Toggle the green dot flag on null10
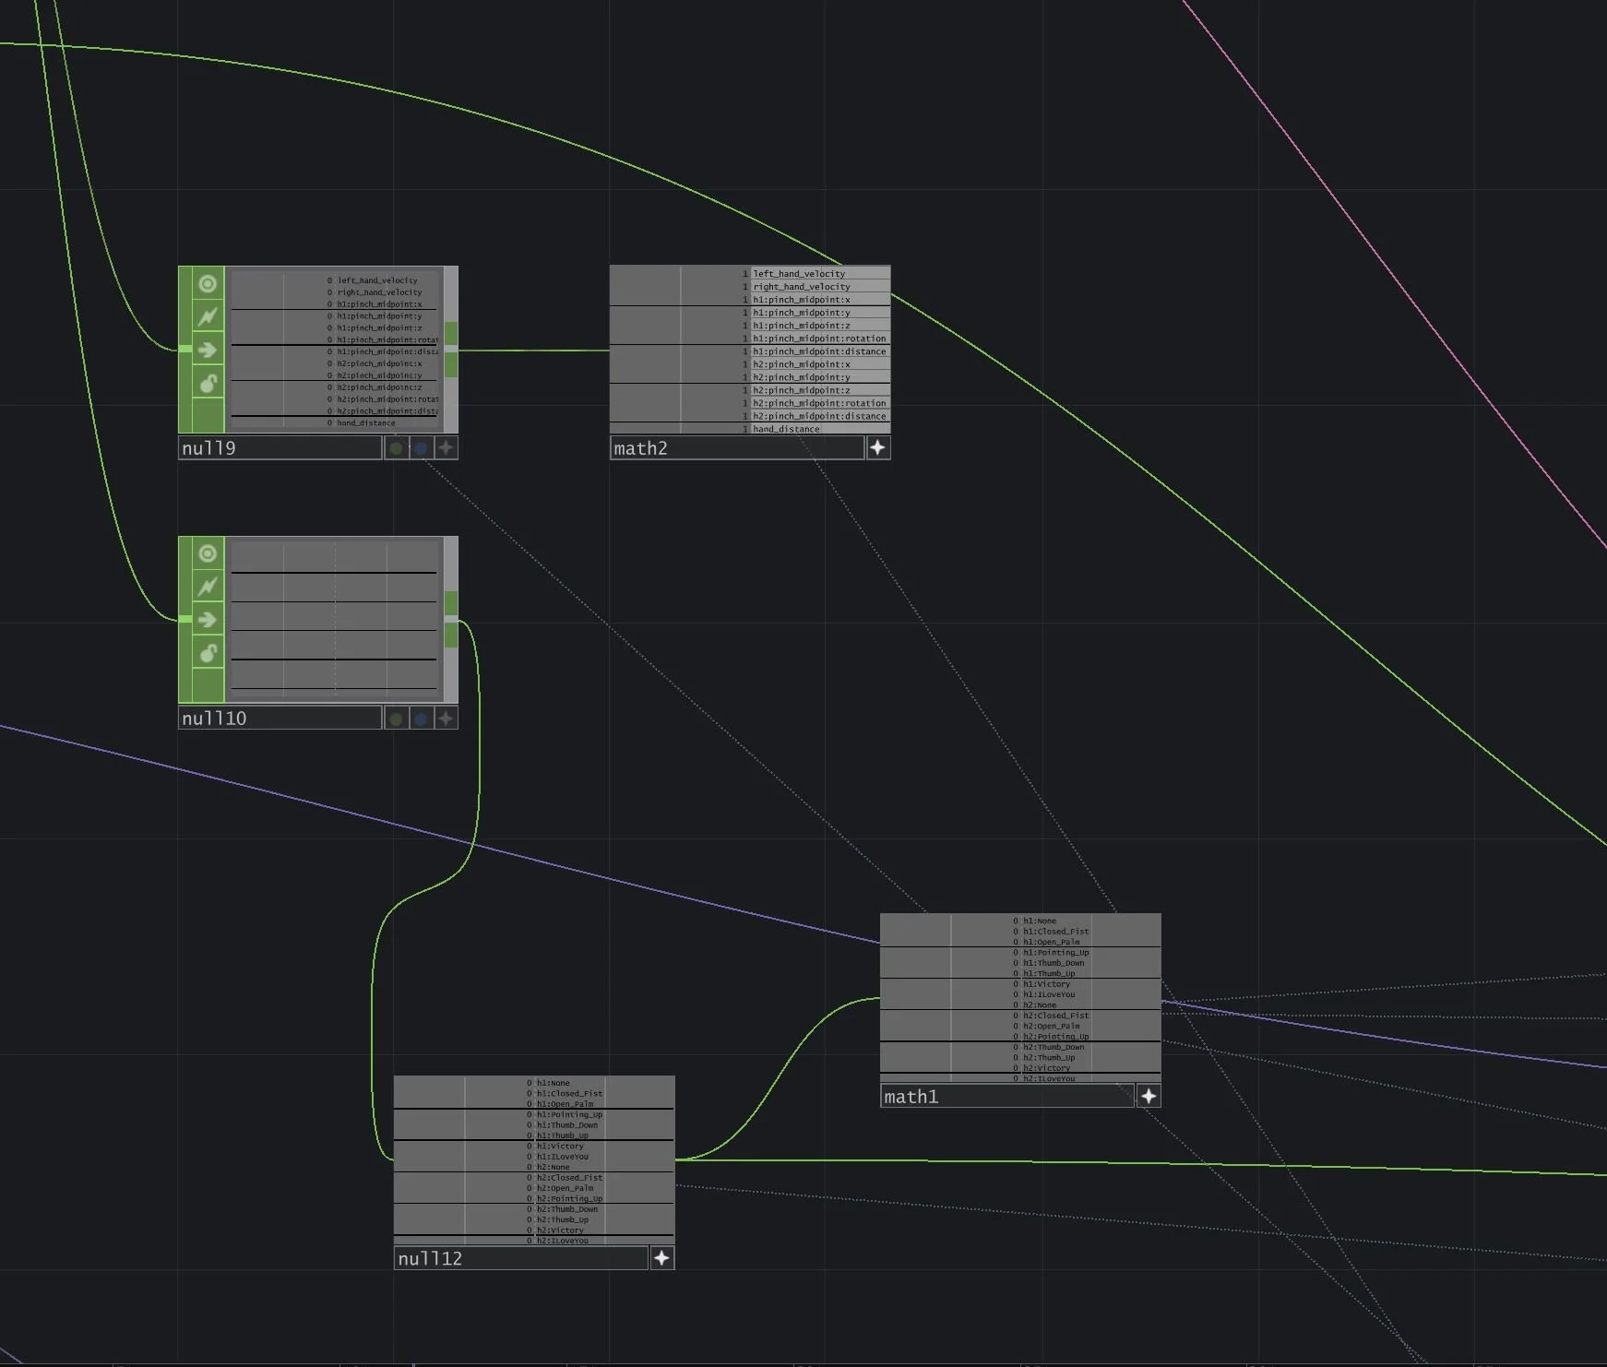The image size is (1607, 1367). 396,718
